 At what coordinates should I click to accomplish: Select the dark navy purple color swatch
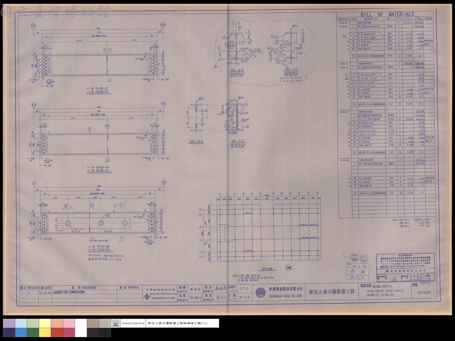coord(9,332)
